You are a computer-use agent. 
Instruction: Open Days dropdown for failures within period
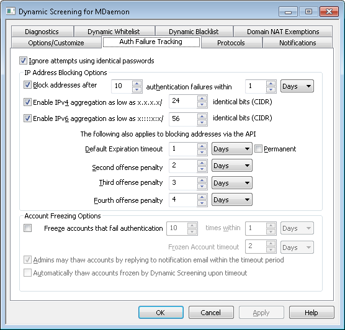pos(297,86)
